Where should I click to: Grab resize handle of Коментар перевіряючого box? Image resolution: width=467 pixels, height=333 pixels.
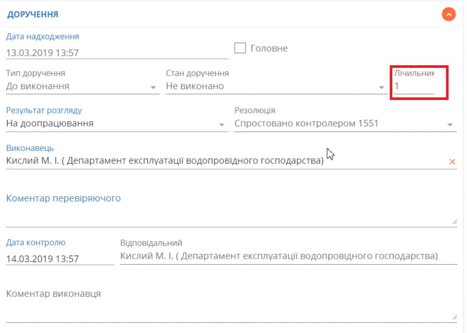(x=454, y=222)
